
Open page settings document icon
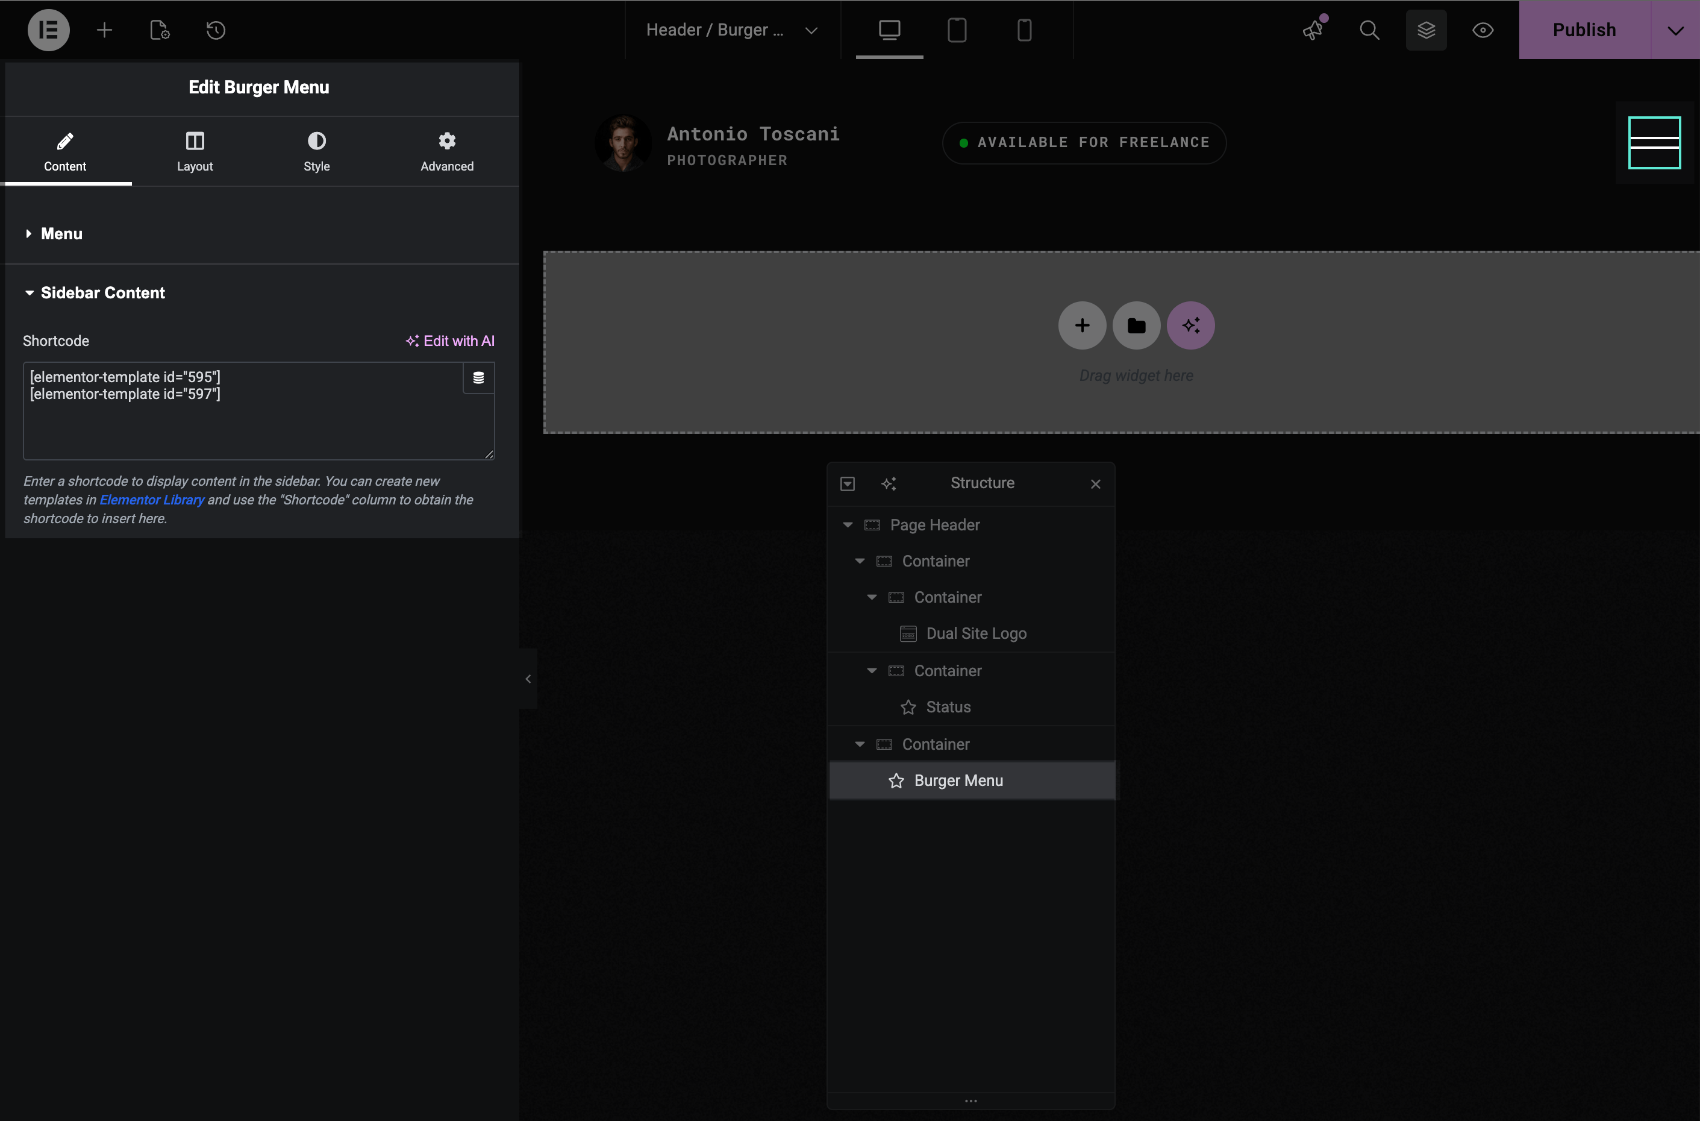pyautogui.click(x=160, y=30)
